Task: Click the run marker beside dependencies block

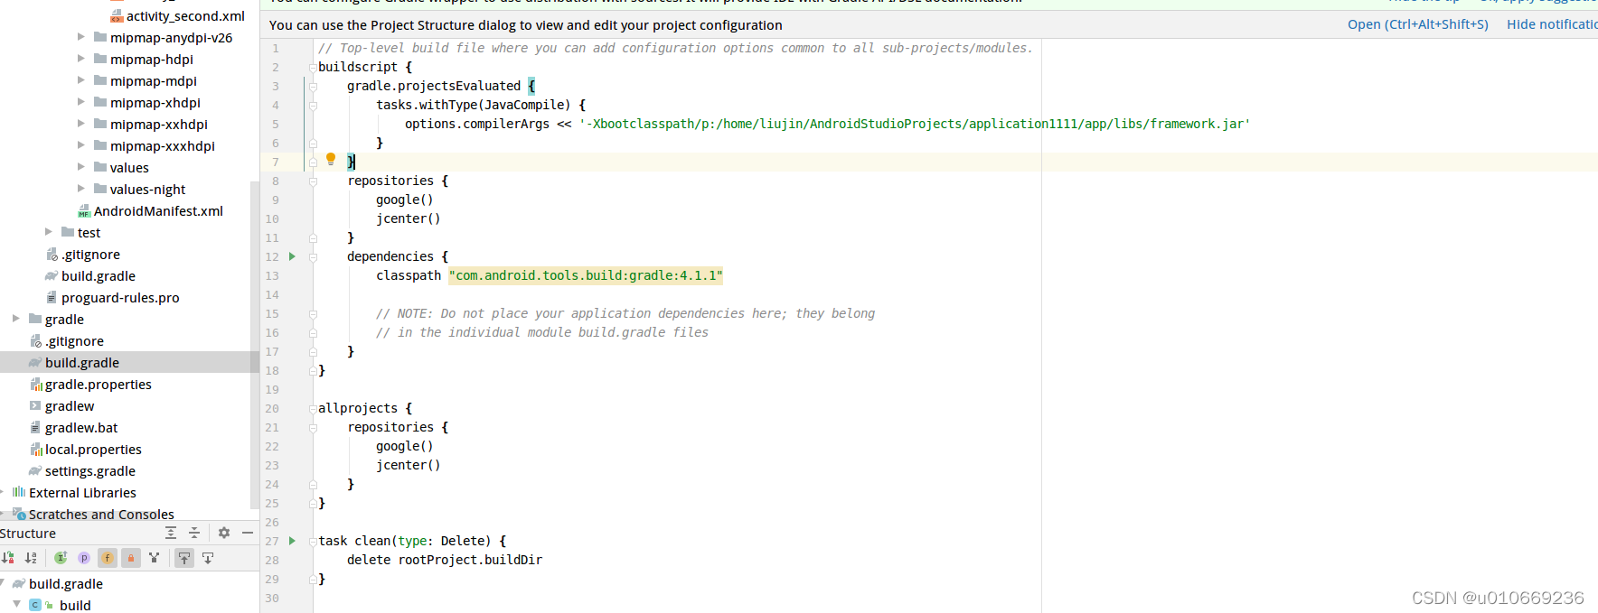Action: [291, 256]
